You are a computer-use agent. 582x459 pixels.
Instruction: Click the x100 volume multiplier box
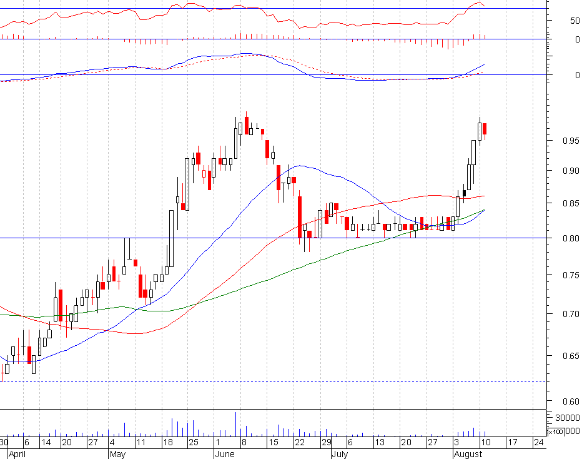tap(556, 432)
